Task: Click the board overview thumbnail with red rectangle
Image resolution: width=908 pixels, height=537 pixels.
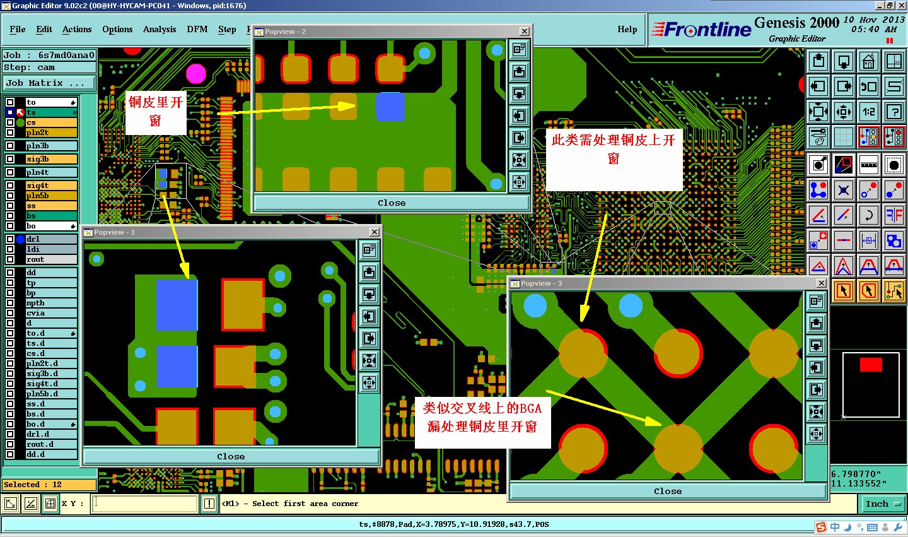Action: (x=870, y=385)
